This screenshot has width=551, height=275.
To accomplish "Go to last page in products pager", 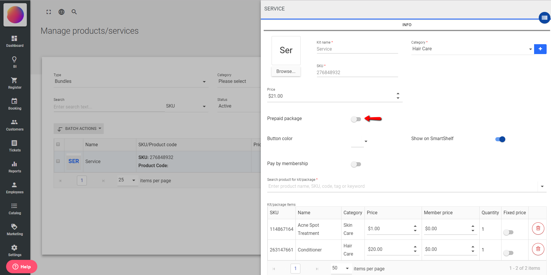I will [x=103, y=181].
